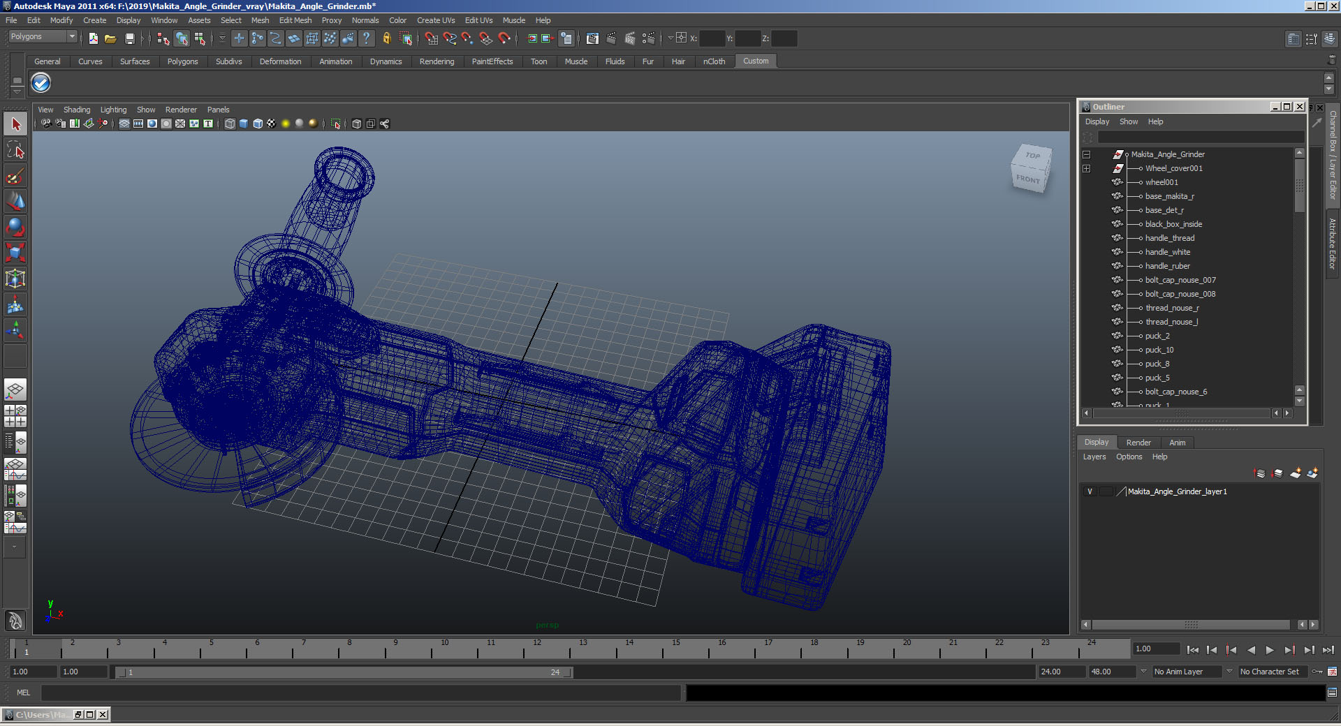Open the viewport Shading menu
The image size is (1341, 726).
(x=77, y=110)
